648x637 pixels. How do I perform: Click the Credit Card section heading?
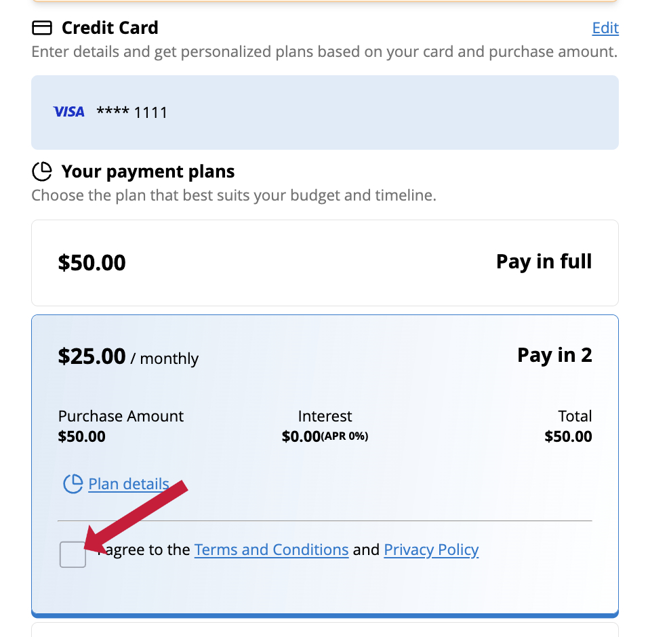[110, 28]
